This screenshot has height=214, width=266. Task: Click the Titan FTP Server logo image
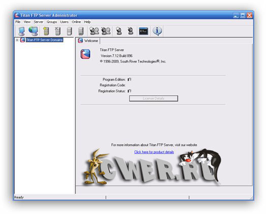point(85,54)
